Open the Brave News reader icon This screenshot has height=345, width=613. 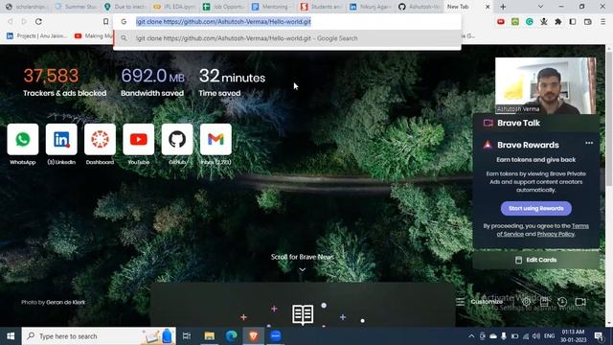click(x=303, y=315)
